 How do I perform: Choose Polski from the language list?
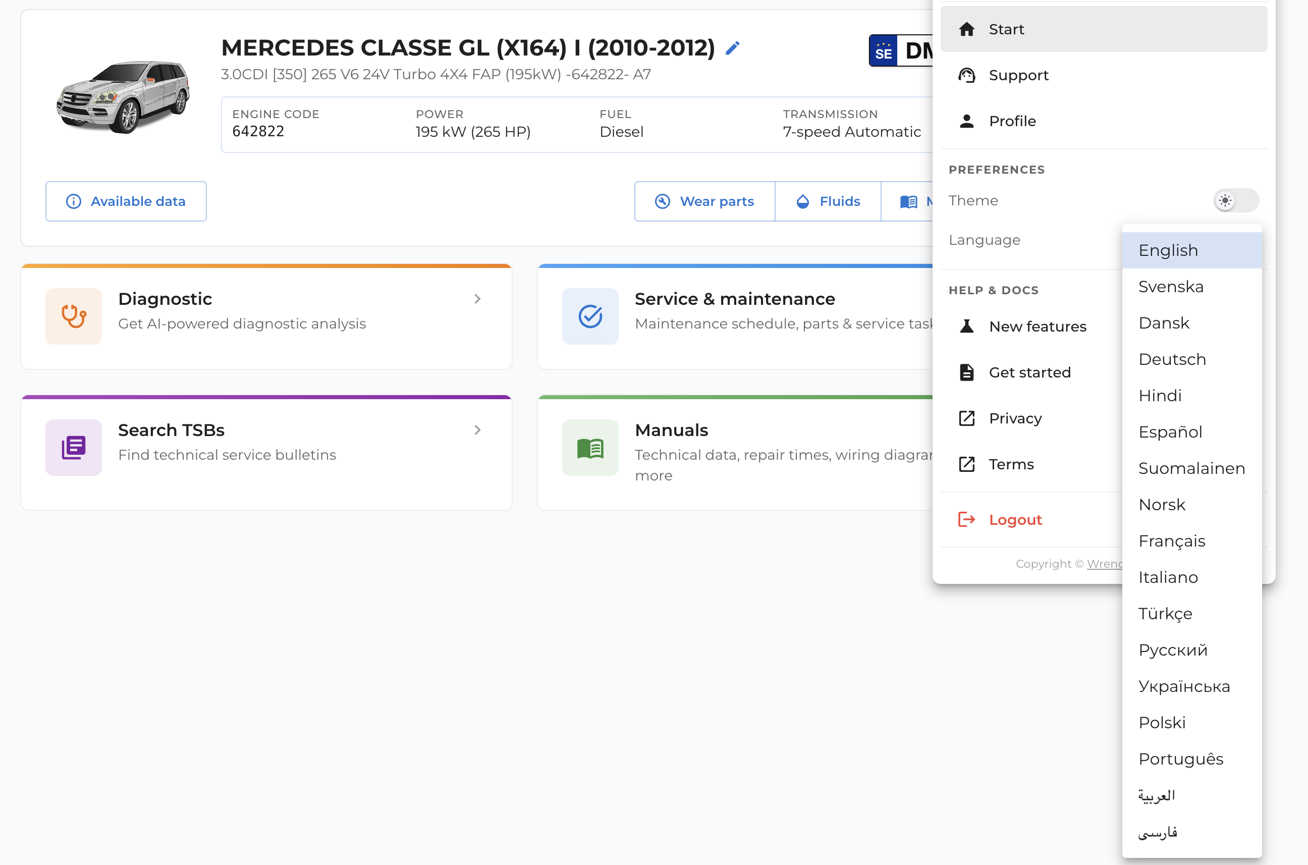click(1191, 723)
